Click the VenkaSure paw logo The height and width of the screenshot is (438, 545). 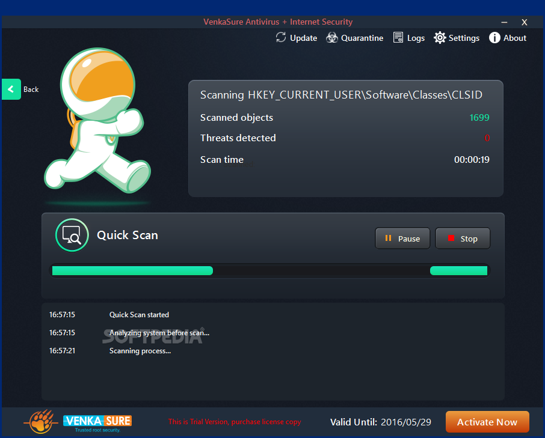coord(41,422)
